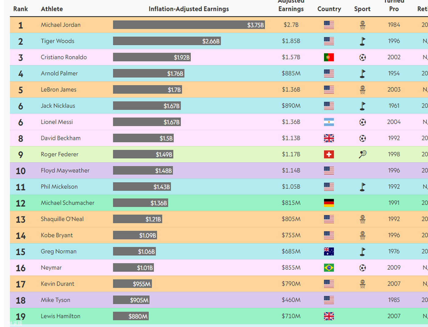Click the Argentina flag for Lionel Messi
Viewport: 428px width, 327px height.
click(x=329, y=122)
